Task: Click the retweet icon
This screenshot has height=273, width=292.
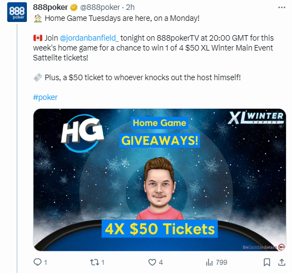Action: coord(94,263)
